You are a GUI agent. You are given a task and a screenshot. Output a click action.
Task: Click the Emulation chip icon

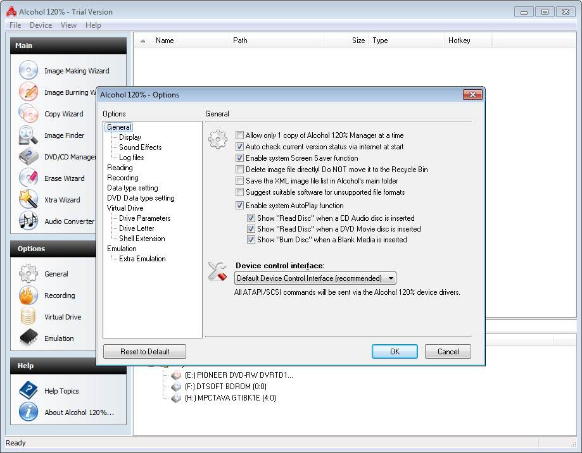pos(28,338)
